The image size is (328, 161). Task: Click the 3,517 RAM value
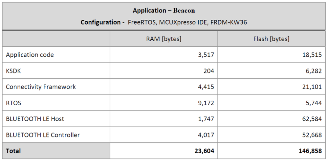click(206, 55)
